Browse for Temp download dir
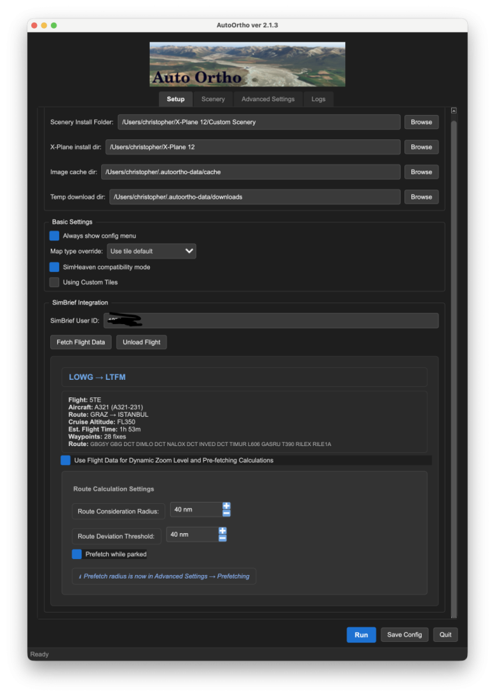Image resolution: width=495 pixels, height=697 pixels. (420, 197)
